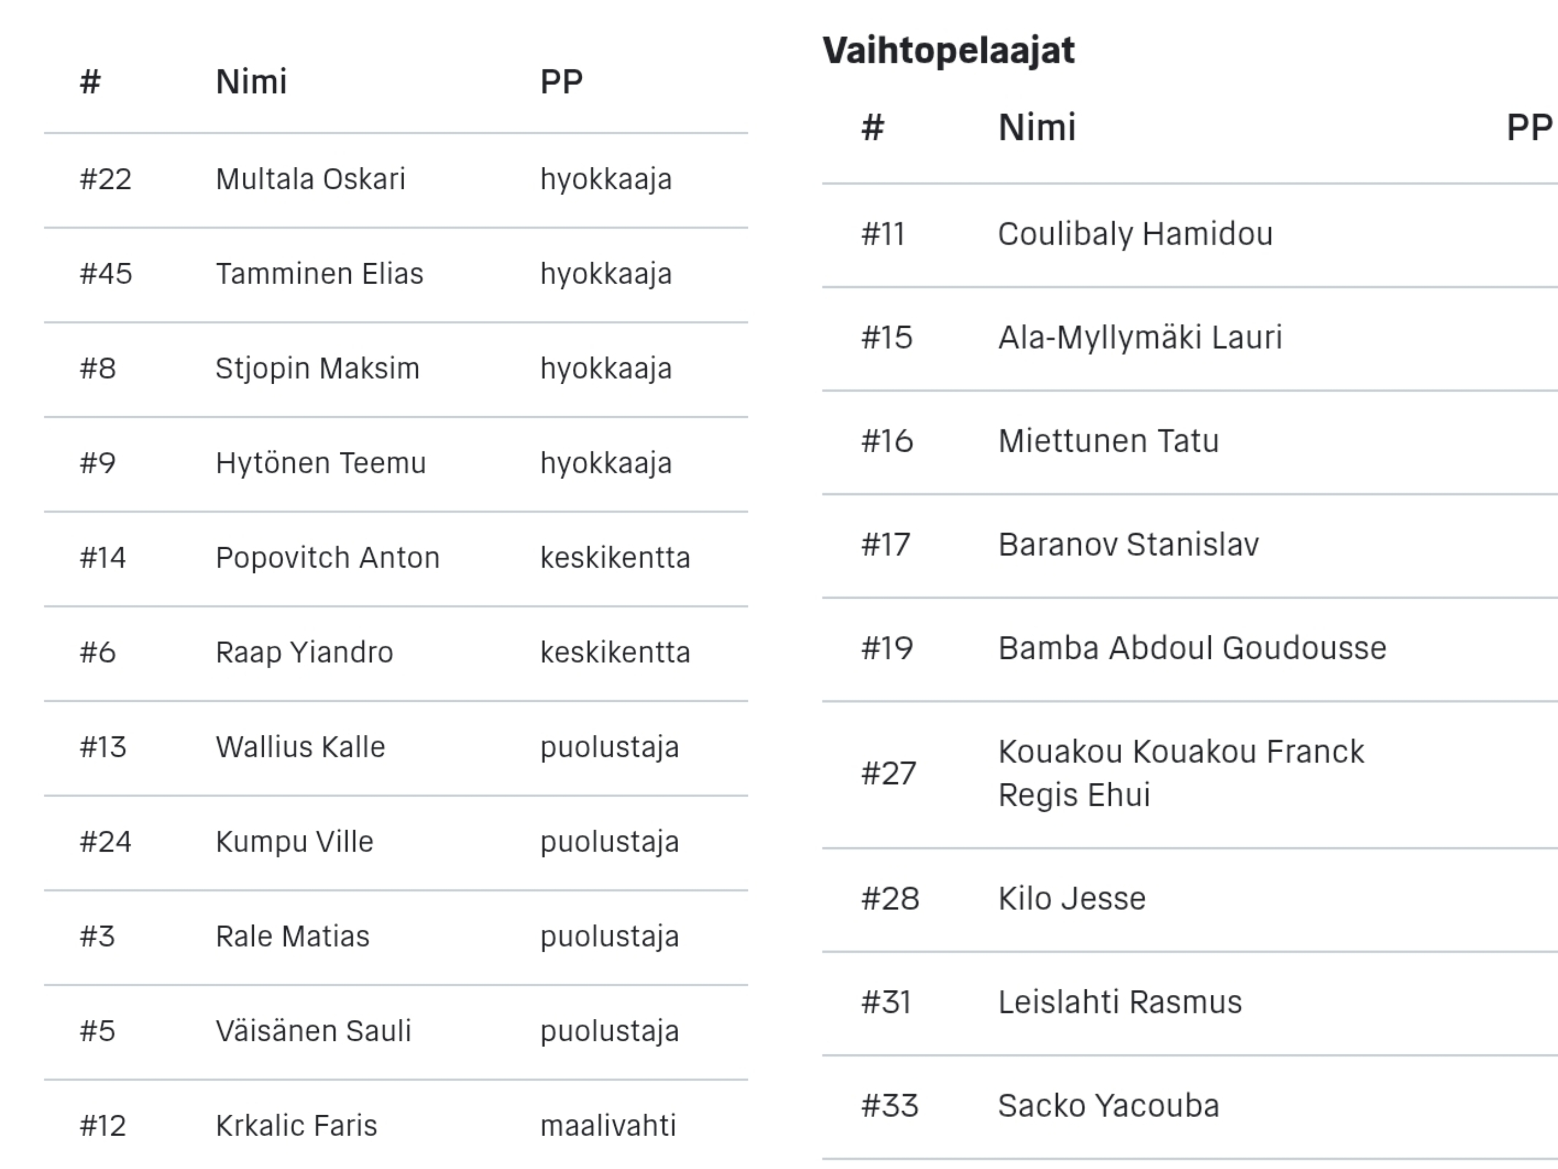Select substitute Coulibaly Hamidou
This screenshot has height=1169, width=1558.
click(x=1135, y=234)
